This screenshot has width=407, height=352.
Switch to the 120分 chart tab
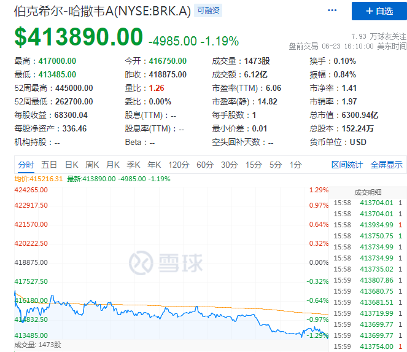(x=179, y=165)
